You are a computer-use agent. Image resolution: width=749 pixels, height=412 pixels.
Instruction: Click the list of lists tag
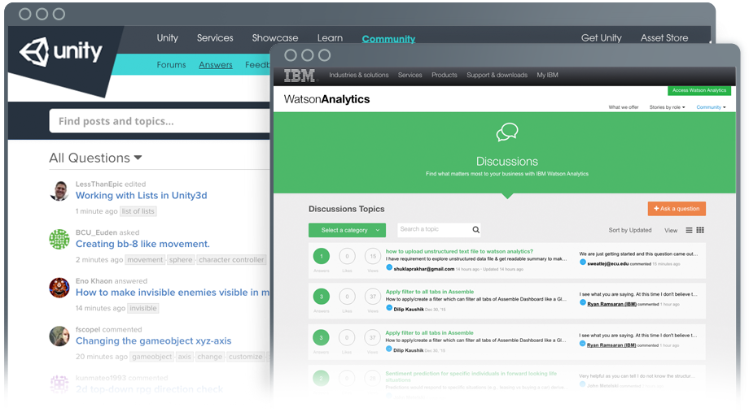click(138, 211)
